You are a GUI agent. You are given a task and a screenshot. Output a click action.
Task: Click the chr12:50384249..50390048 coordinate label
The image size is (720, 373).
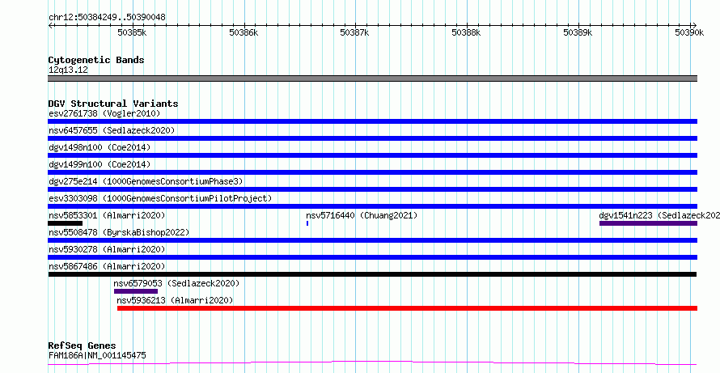[x=107, y=18]
